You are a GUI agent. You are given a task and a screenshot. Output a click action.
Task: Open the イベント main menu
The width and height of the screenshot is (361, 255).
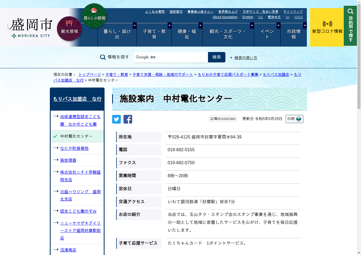click(x=267, y=34)
